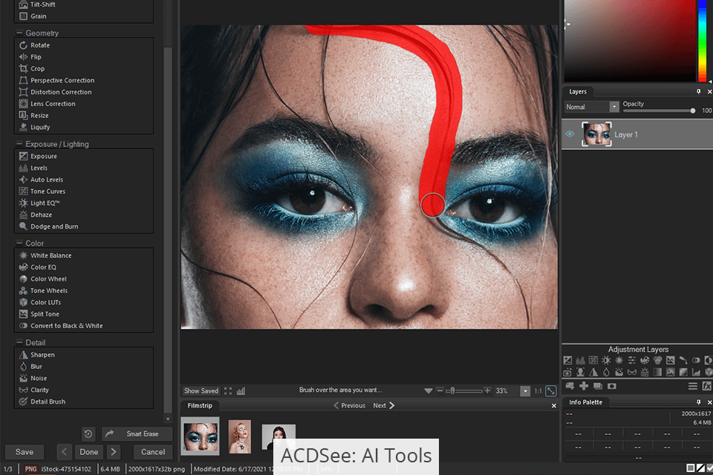Collapse the Detail group
The image size is (713, 475).
(x=19, y=342)
